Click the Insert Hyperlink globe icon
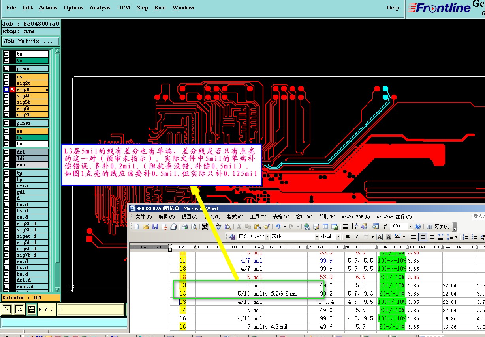This screenshot has height=337, width=485. [307, 227]
